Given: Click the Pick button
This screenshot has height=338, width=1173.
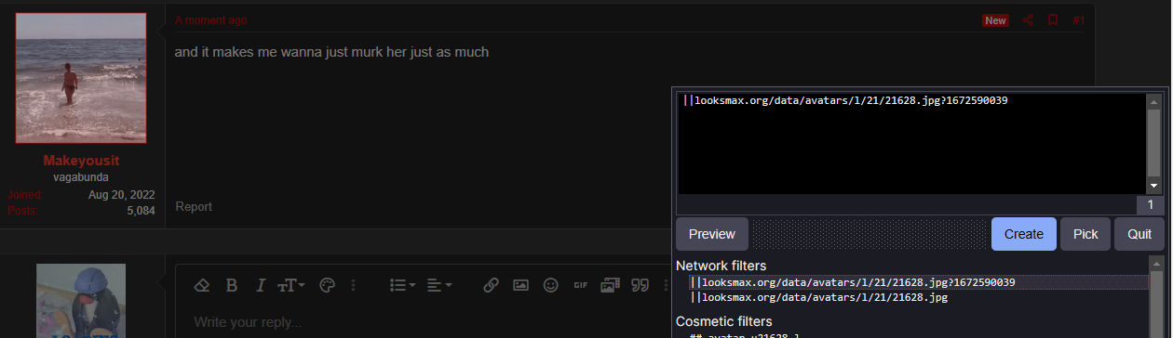Looking at the screenshot, I should (x=1085, y=234).
